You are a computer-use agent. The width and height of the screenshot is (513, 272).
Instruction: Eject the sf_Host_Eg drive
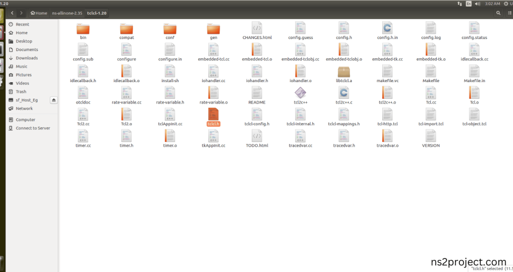tap(54, 100)
